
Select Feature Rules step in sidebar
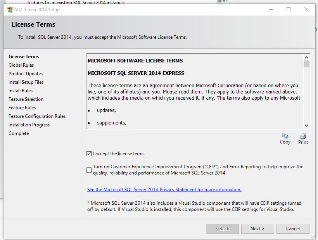point(22,108)
